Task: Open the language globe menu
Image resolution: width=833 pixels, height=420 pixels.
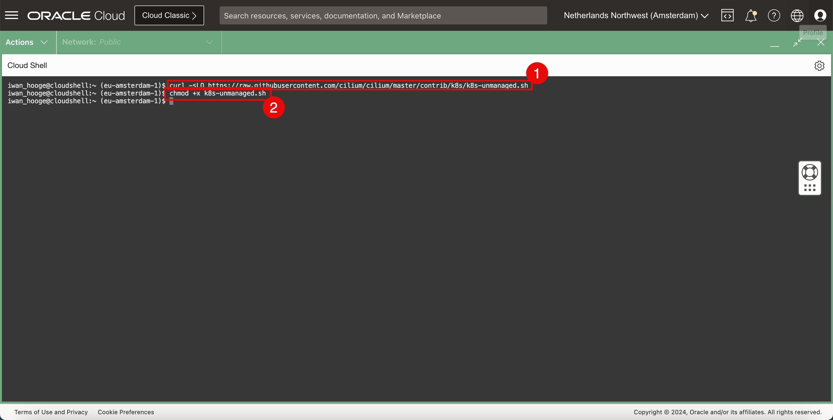Action: [x=797, y=15]
